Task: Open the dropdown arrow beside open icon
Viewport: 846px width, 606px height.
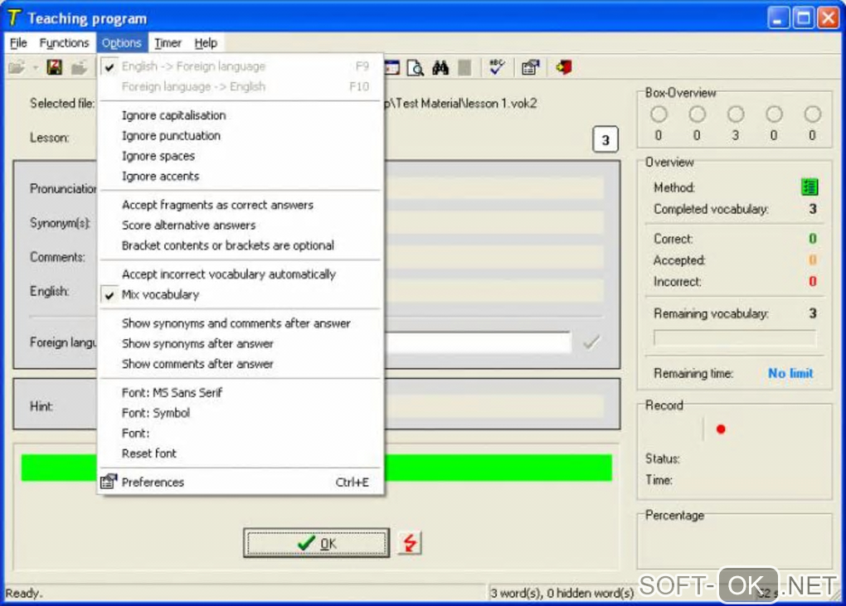Action: point(35,68)
